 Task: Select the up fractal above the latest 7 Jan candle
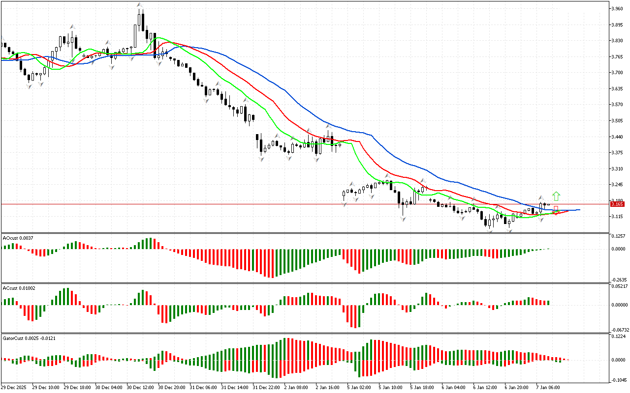pyautogui.click(x=540, y=197)
